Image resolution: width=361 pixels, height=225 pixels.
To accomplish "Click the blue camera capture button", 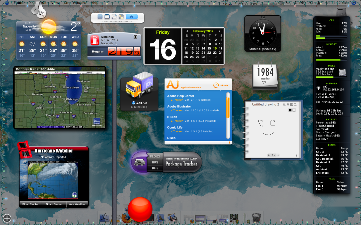I will 132,17.
